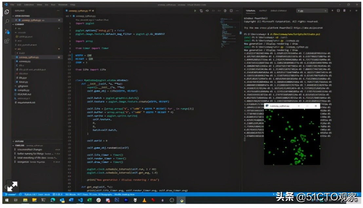
Task: Open Microsoft Edge from the taskbar
Action: coord(52,200)
